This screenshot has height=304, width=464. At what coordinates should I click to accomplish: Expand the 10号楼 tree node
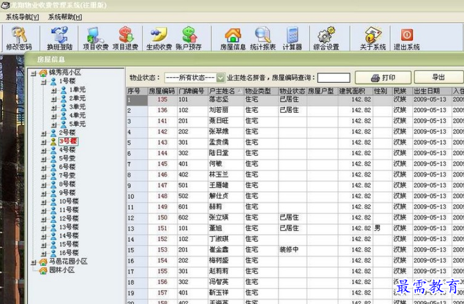click(44, 202)
